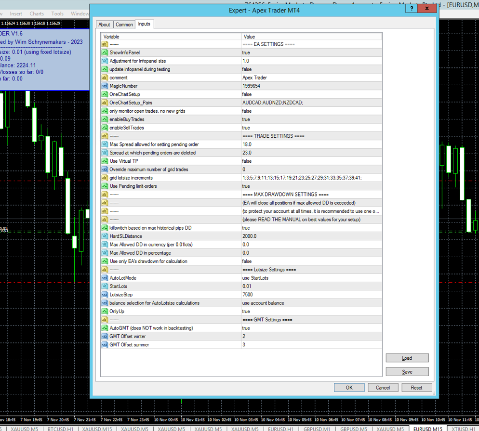The width and height of the screenshot is (479, 431).
Task: Switch to the Common tab
Action: point(124,25)
